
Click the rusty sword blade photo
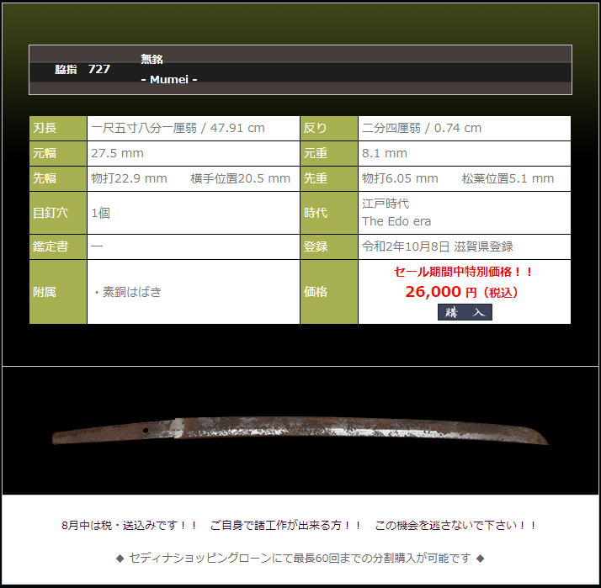tap(300, 429)
